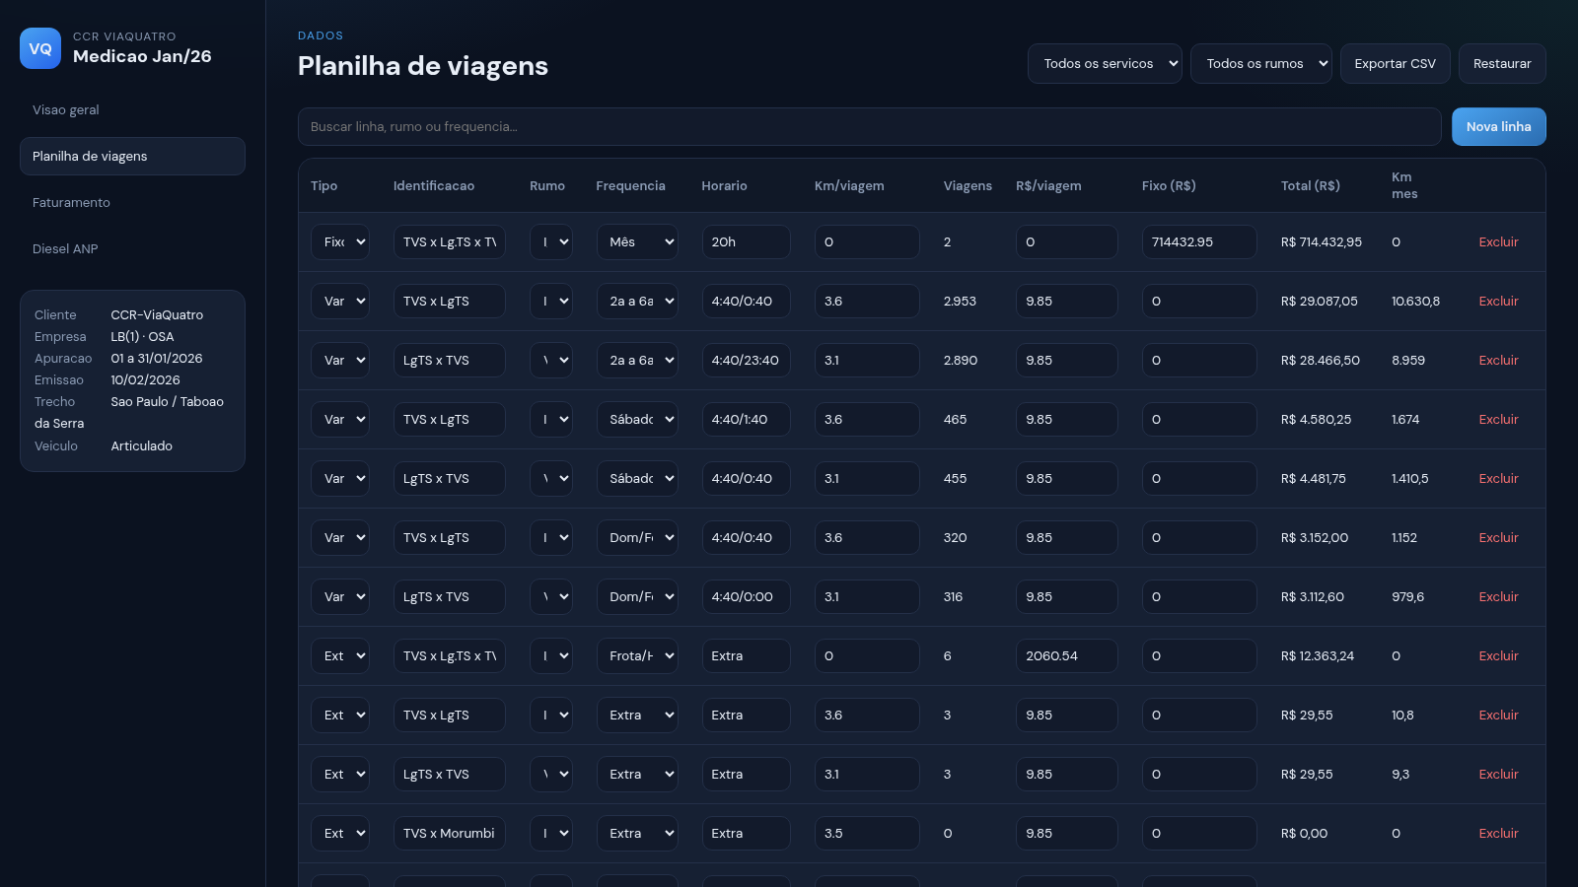Delete the row totaling R$ 29.087,05
Image resolution: width=1578 pixels, height=887 pixels.
(1498, 301)
